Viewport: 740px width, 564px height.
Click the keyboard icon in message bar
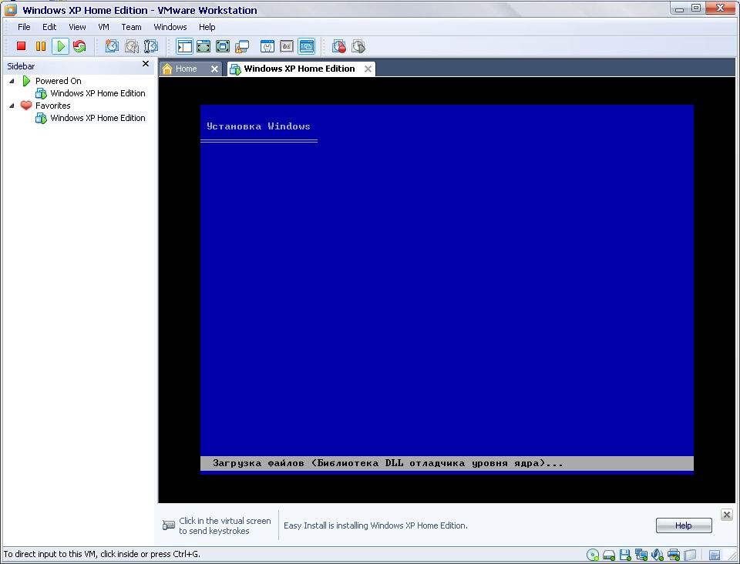[169, 525]
